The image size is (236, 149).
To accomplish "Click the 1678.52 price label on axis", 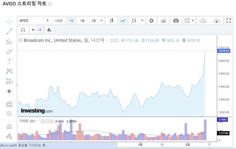I will pos(224,51).
